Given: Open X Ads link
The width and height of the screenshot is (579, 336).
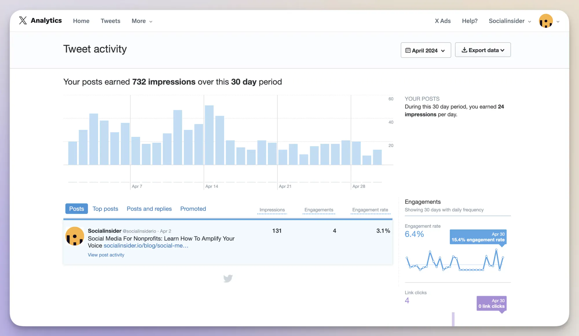Looking at the screenshot, I should pyautogui.click(x=443, y=21).
